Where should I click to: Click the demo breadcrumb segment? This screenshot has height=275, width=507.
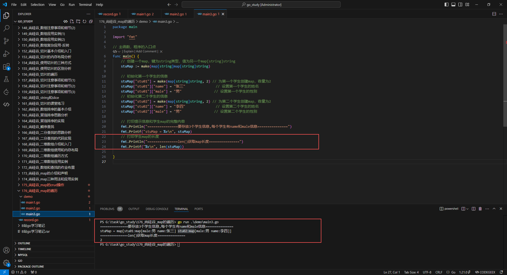coord(143,21)
